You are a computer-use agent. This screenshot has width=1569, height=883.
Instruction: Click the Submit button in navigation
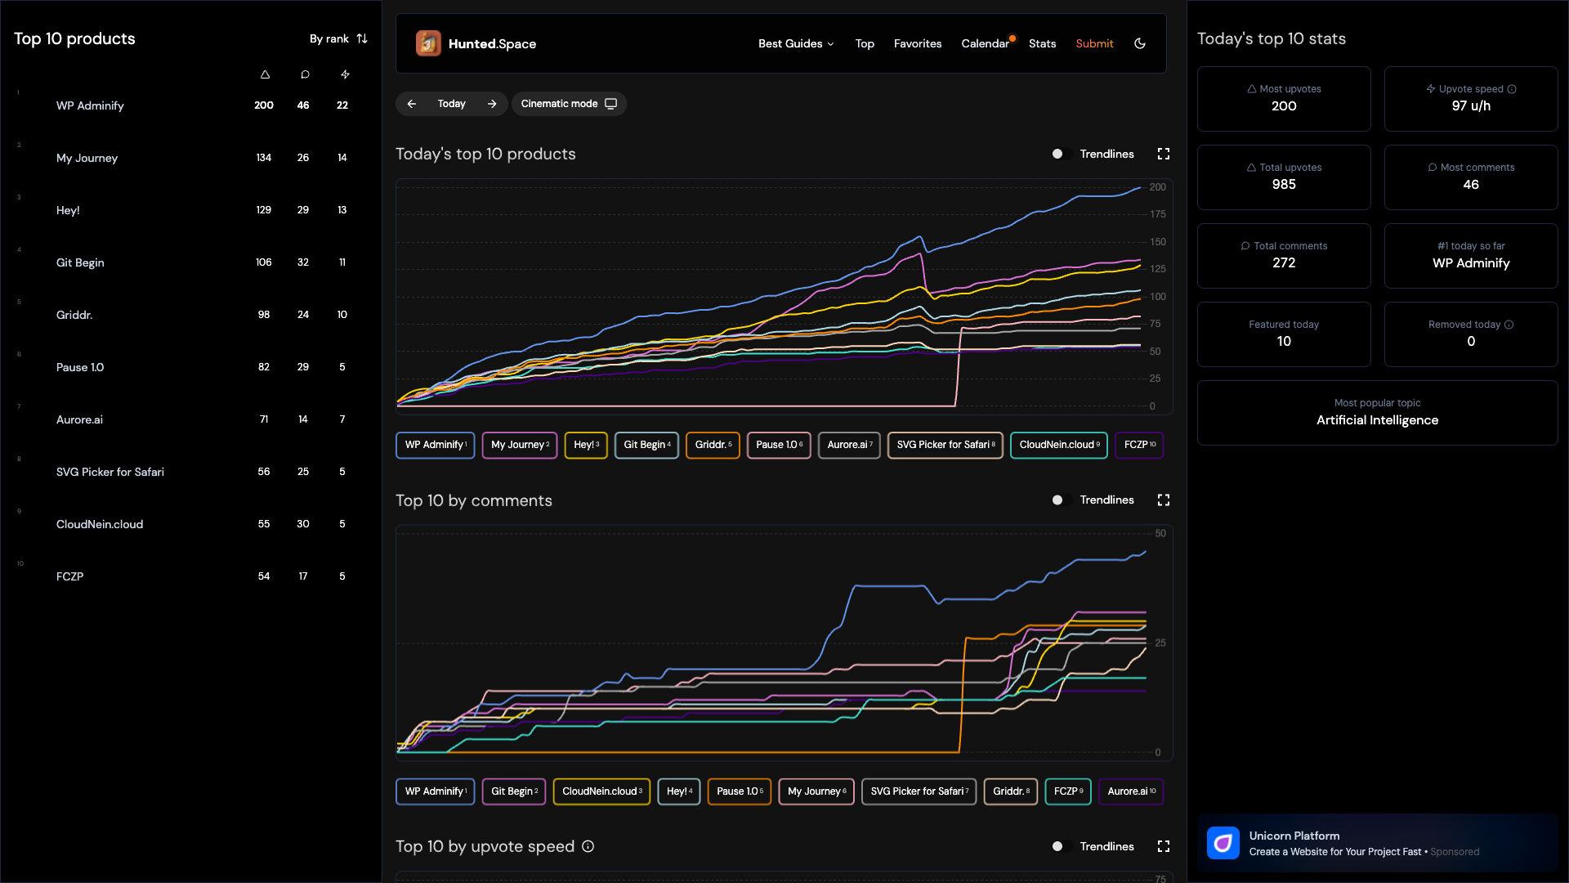click(x=1093, y=43)
